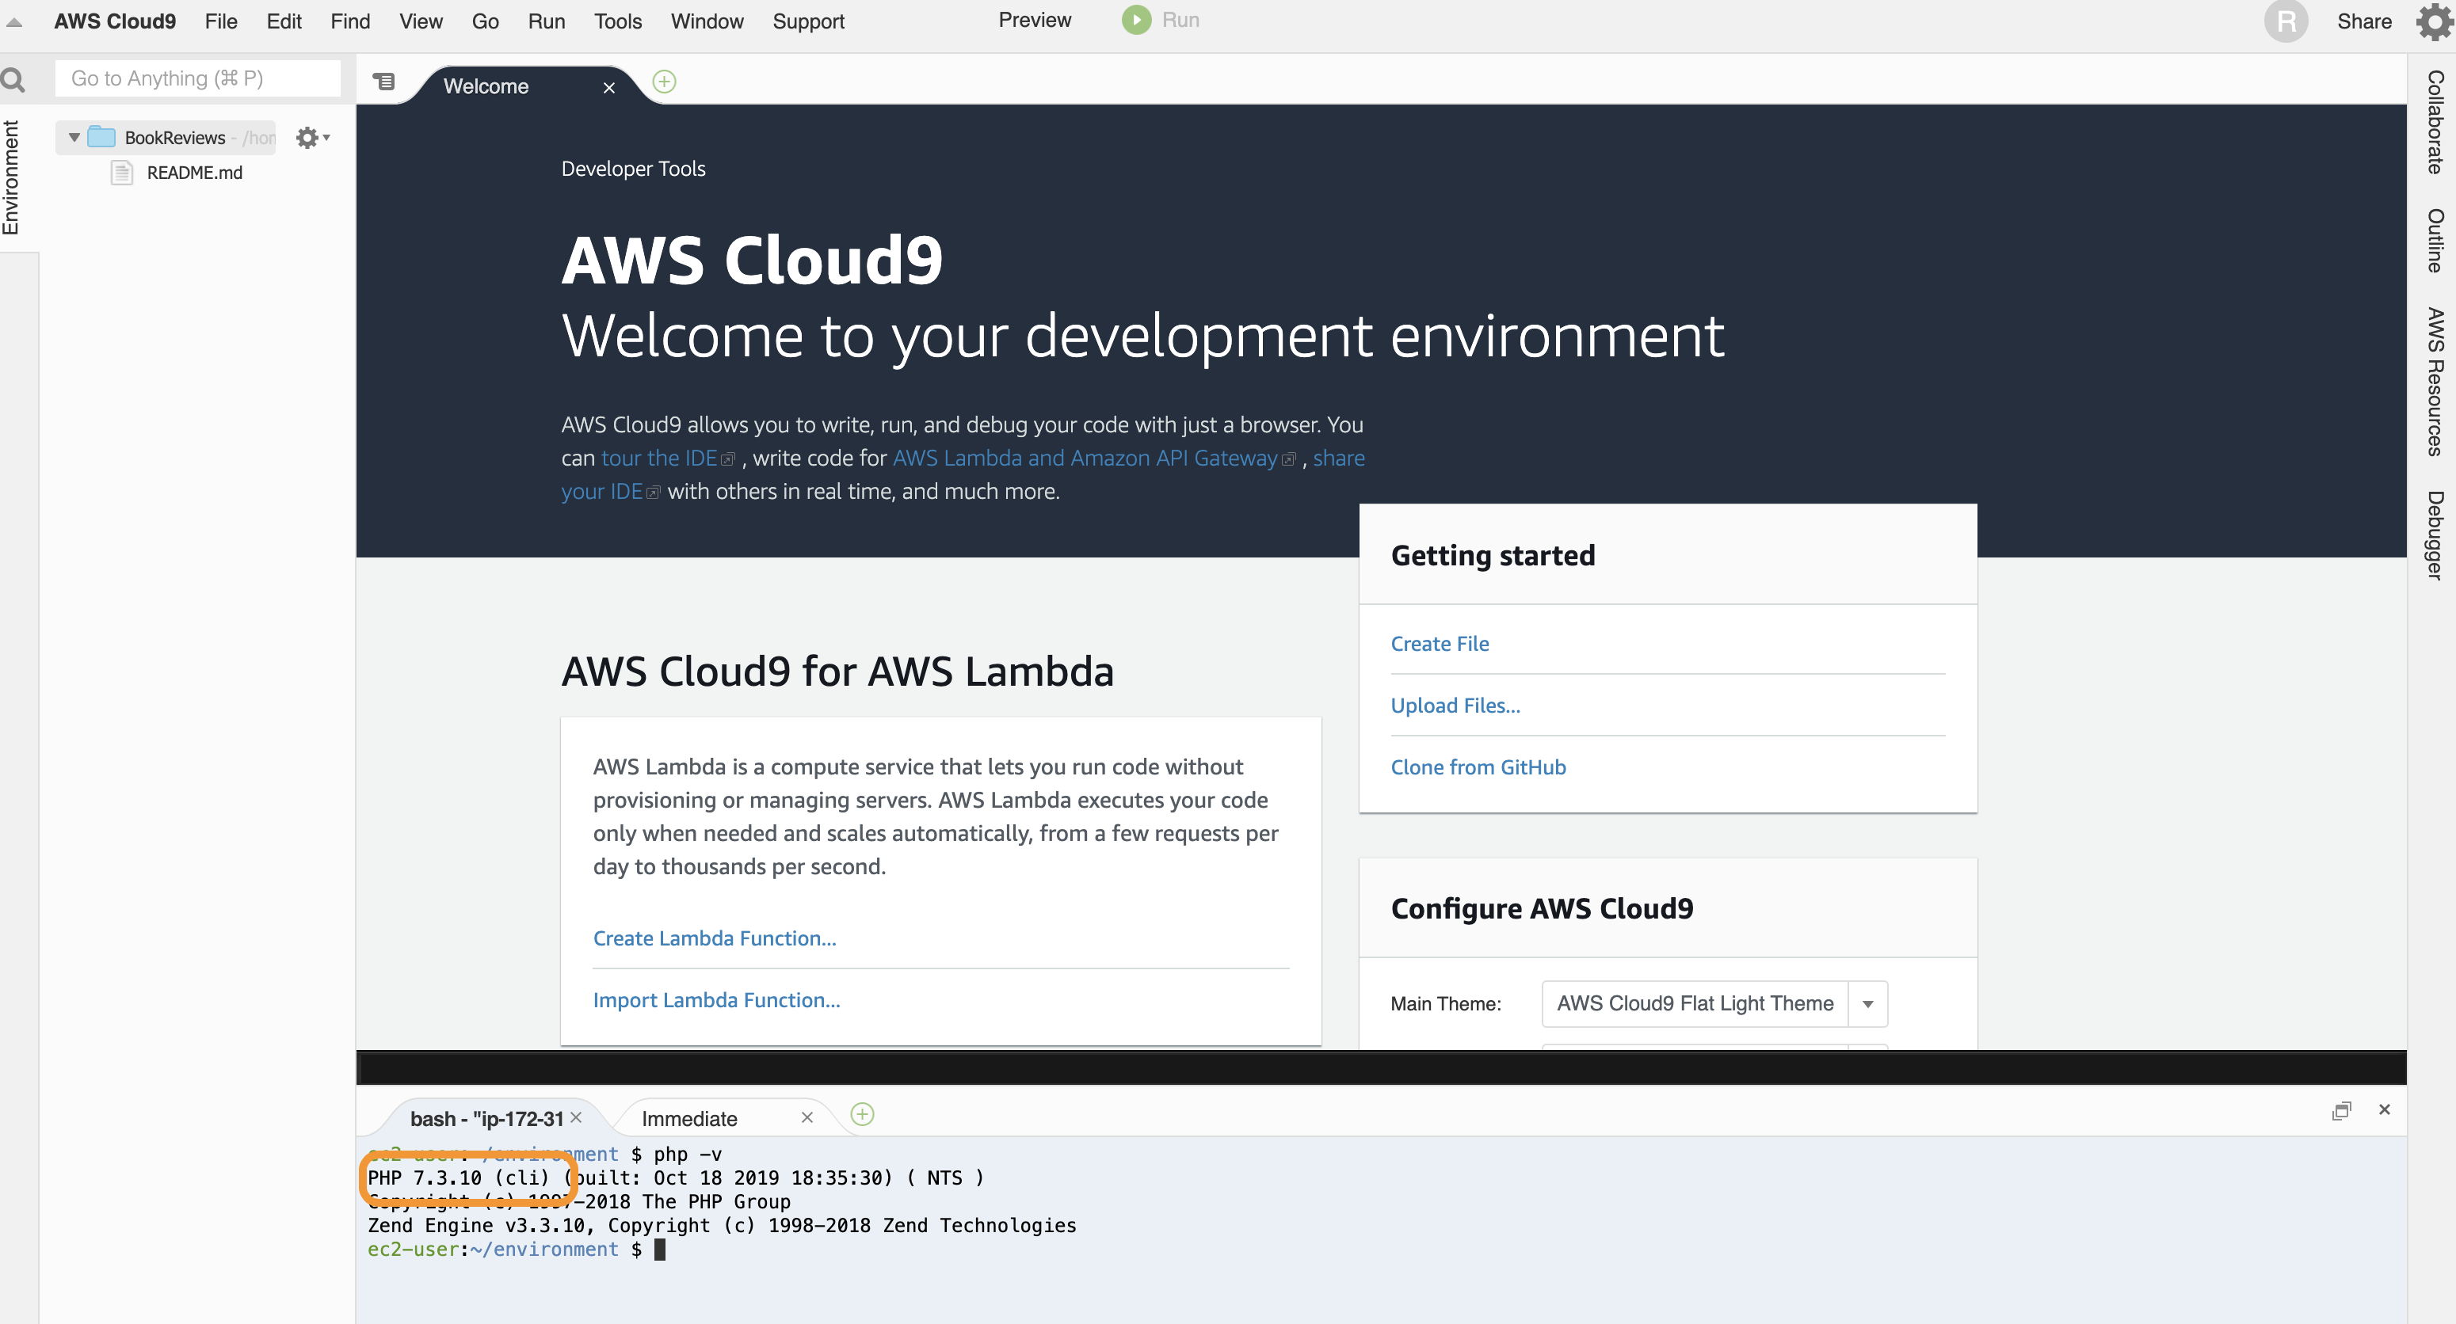Click Clone from GitHub link
Viewport: 2456px width, 1324px height.
[1478, 767]
